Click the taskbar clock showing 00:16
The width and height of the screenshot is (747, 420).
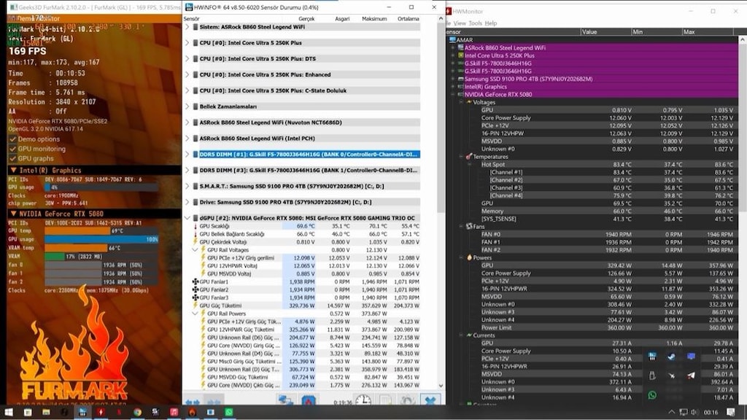coord(711,412)
